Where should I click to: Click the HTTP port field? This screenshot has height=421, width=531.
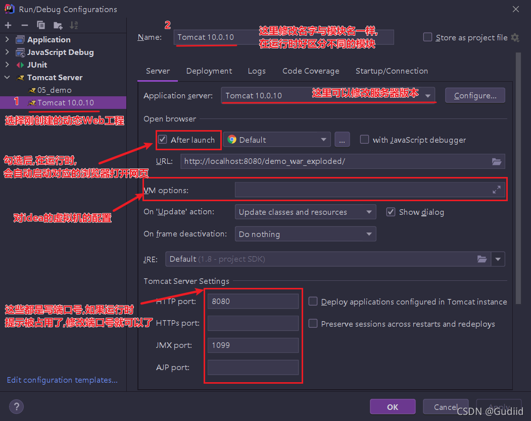253,301
